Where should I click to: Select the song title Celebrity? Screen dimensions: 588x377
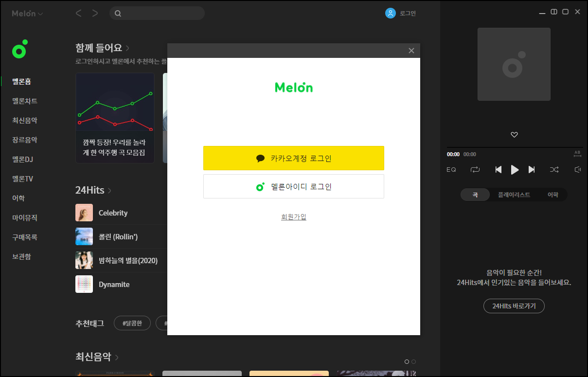click(113, 213)
